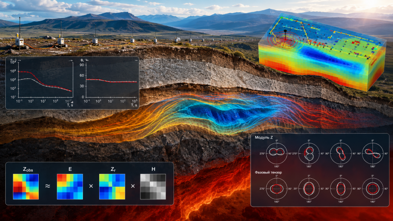Select the grayscale H matrix
Viewport: 393px width, 221px height.
pyautogui.click(x=153, y=187)
